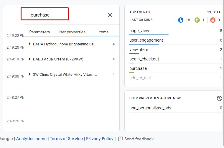Expand BAHA Hydroquinone Brightening item
The image size is (224, 148).
(x=29, y=44)
